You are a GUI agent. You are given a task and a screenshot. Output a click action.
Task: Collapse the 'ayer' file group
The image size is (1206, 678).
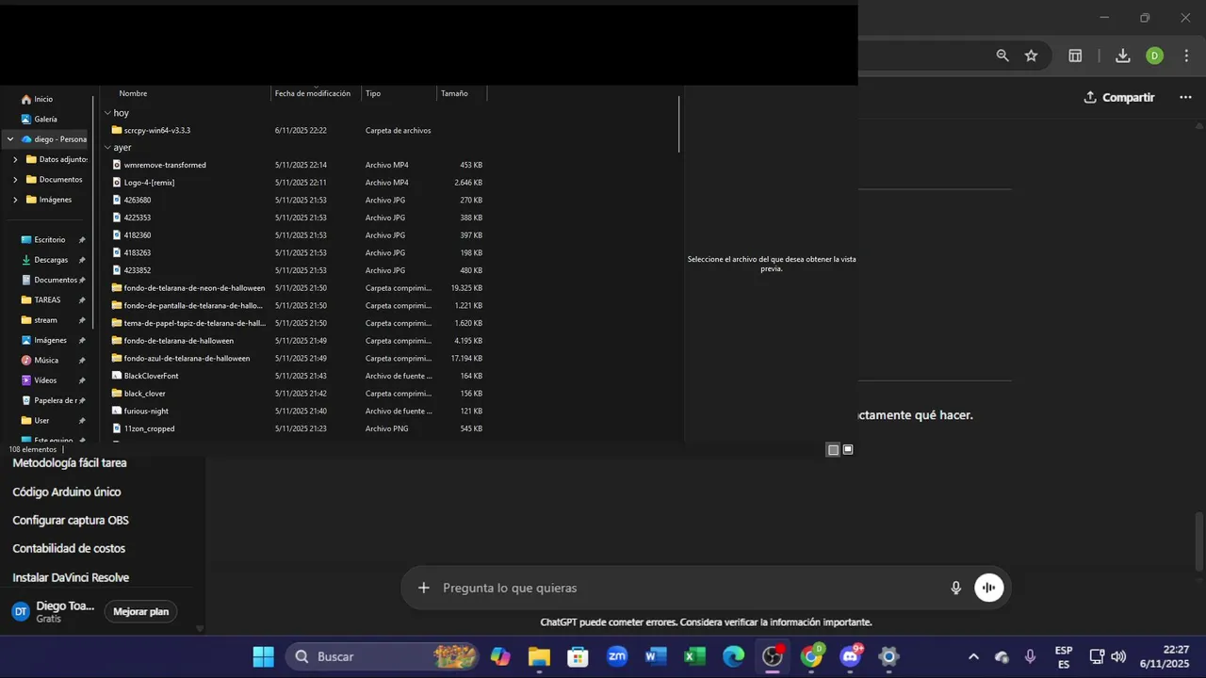[107, 148]
